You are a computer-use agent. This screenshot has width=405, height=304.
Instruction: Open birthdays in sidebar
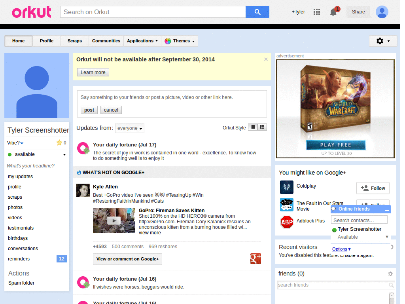coord(18,238)
